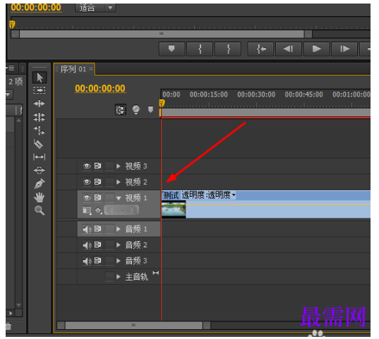Select the Zoom magnifier tool
The height and width of the screenshot is (339, 379).
[40, 211]
